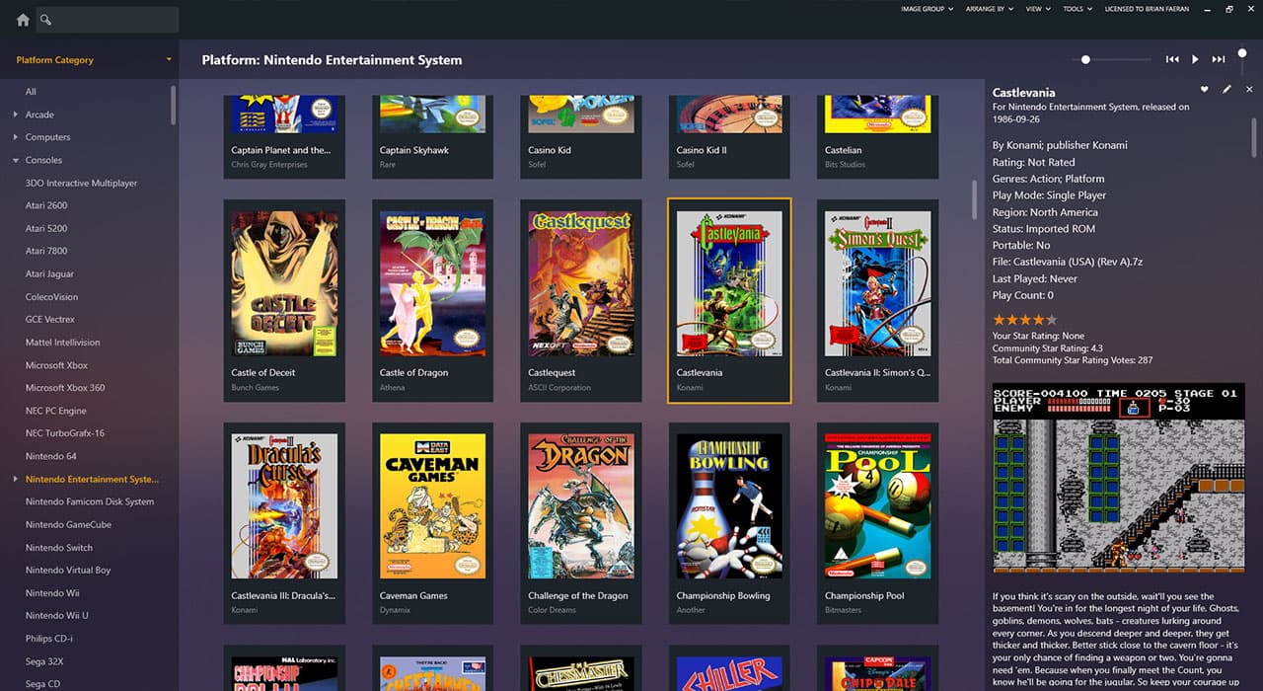Image resolution: width=1263 pixels, height=691 pixels.
Task: Open the Tools menu
Action: tap(1077, 9)
